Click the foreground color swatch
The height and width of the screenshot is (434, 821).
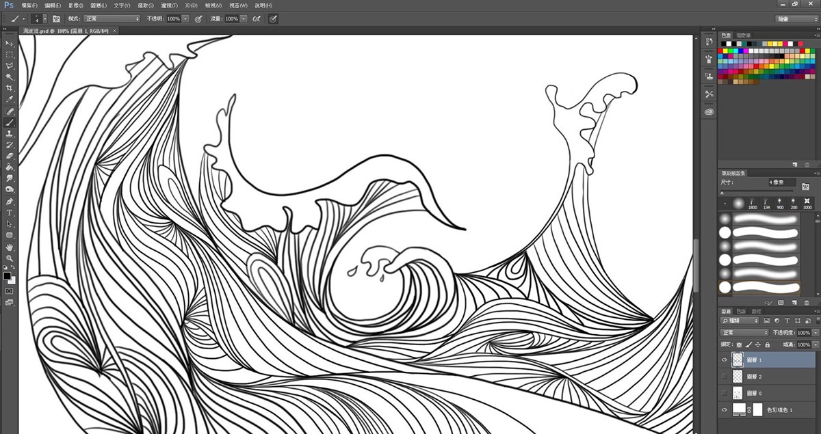click(8, 275)
